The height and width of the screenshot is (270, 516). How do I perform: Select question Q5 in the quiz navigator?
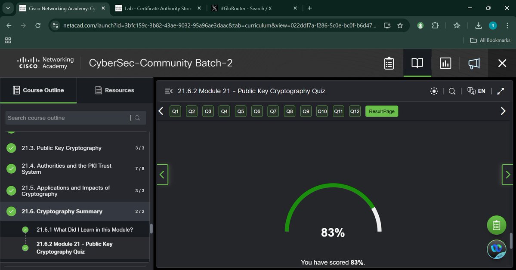(x=240, y=111)
